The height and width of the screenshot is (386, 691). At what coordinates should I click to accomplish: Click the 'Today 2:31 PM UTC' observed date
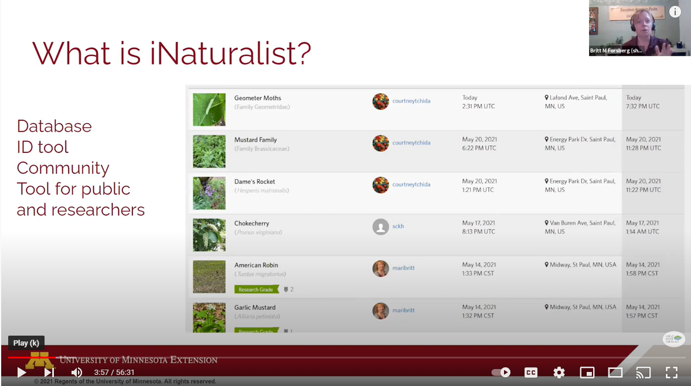tap(479, 102)
